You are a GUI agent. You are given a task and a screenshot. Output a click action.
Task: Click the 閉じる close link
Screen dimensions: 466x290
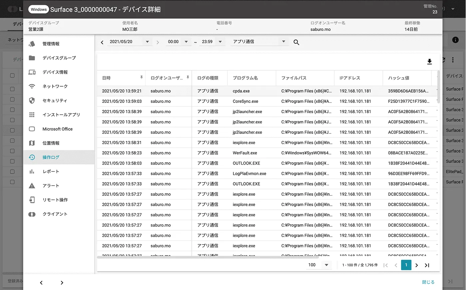pos(428,282)
